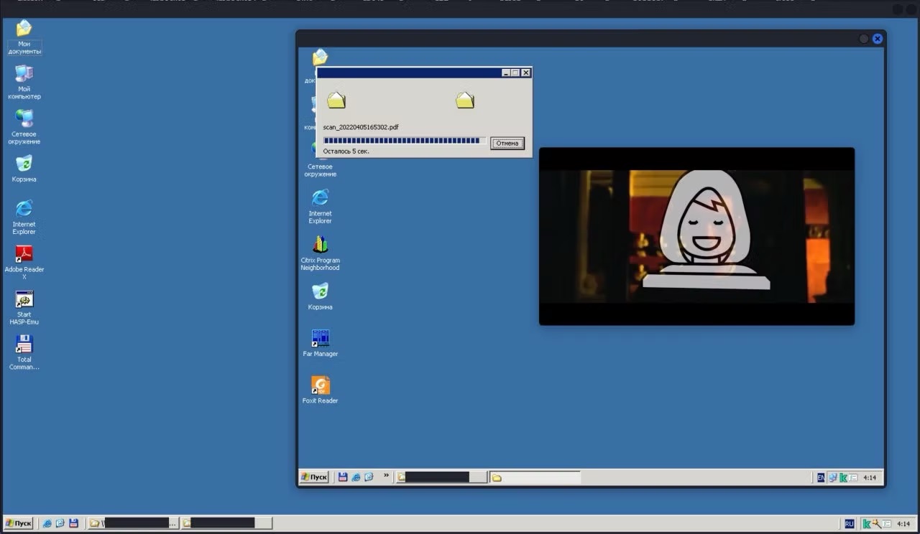Open Far Manager in the remote desktop
The width and height of the screenshot is (920, 534).
click(x=320, y=339)
